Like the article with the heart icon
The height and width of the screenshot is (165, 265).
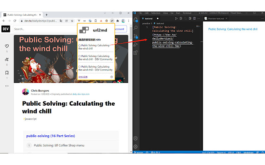[7, 46]
